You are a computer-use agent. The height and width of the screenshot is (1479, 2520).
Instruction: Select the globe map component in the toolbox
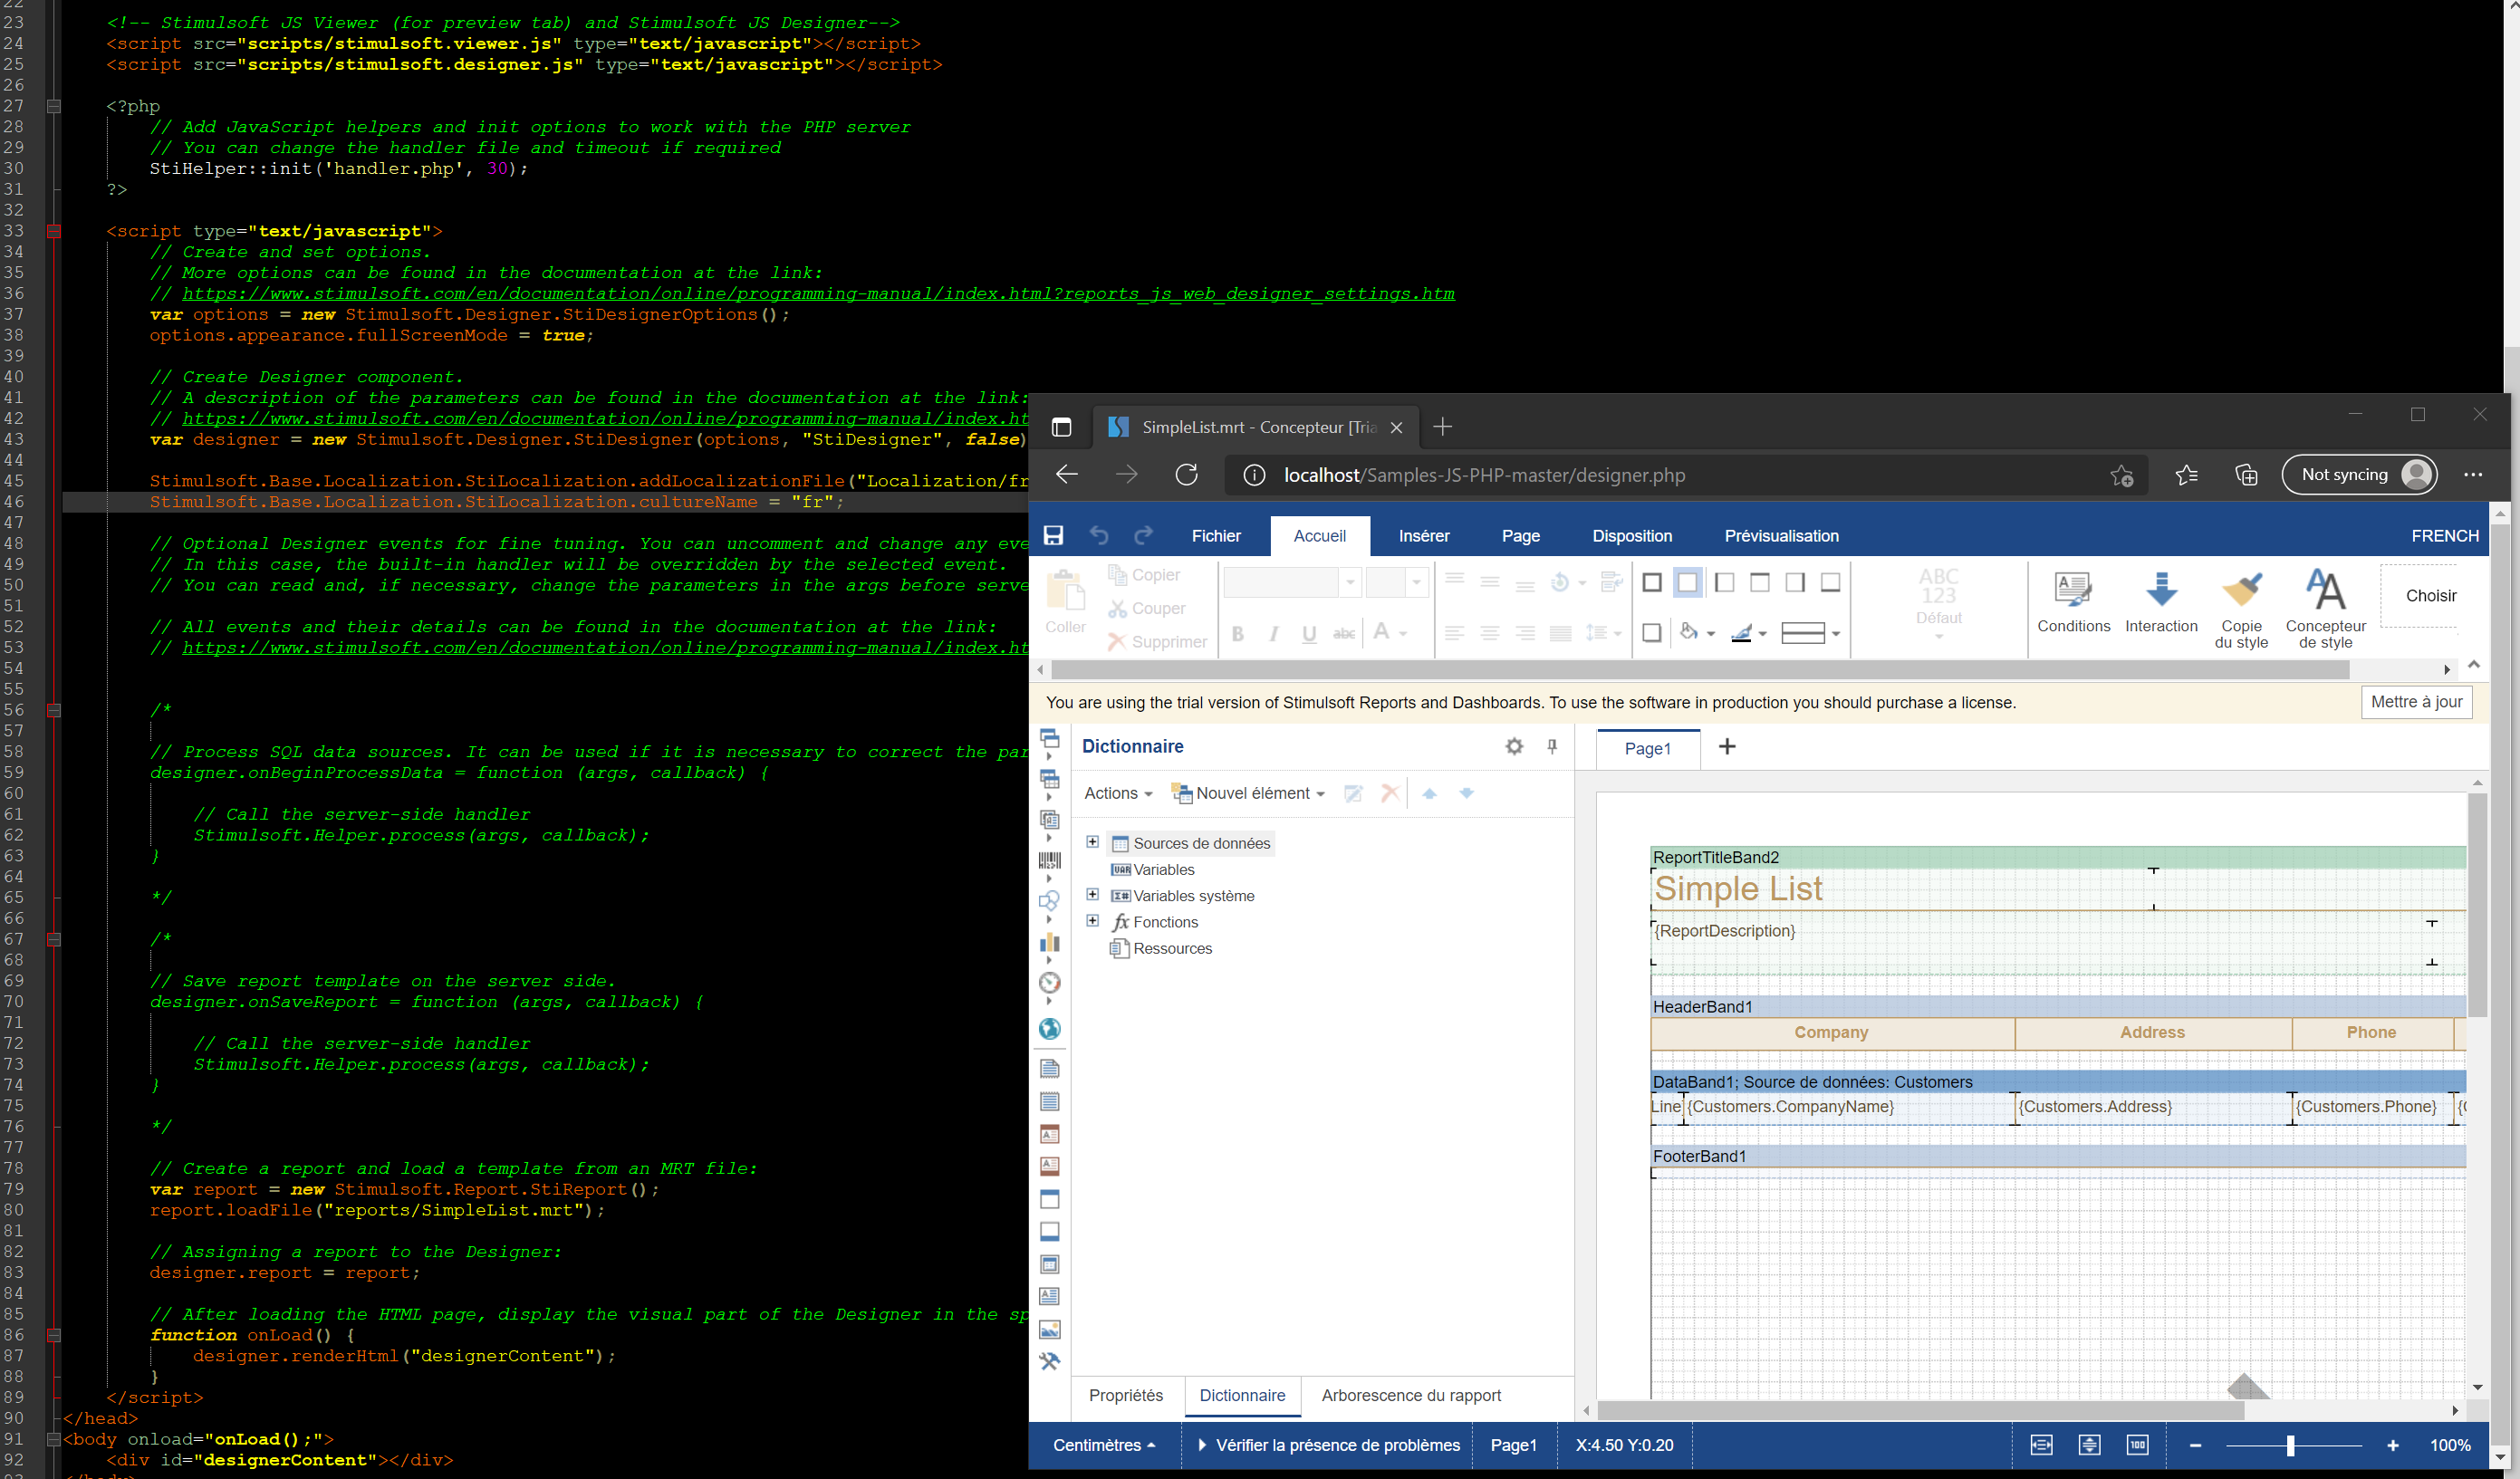(1049, 1029)
